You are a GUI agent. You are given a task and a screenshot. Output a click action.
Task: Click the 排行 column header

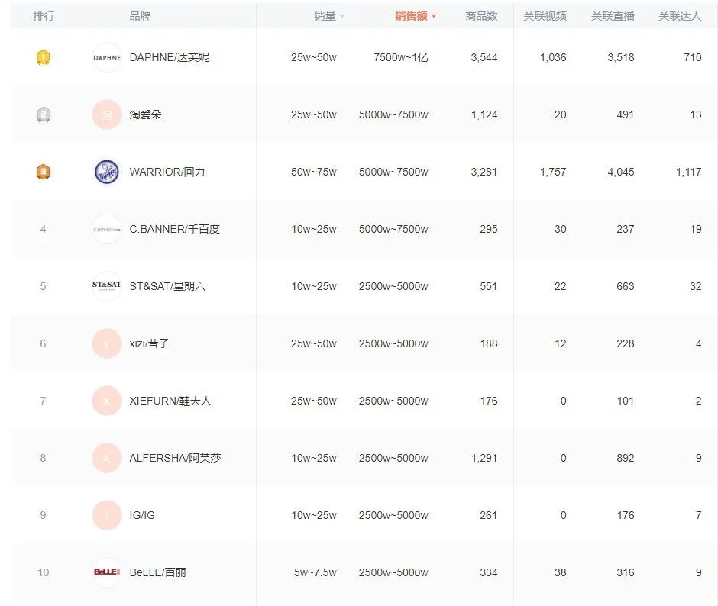pos(44,16)
